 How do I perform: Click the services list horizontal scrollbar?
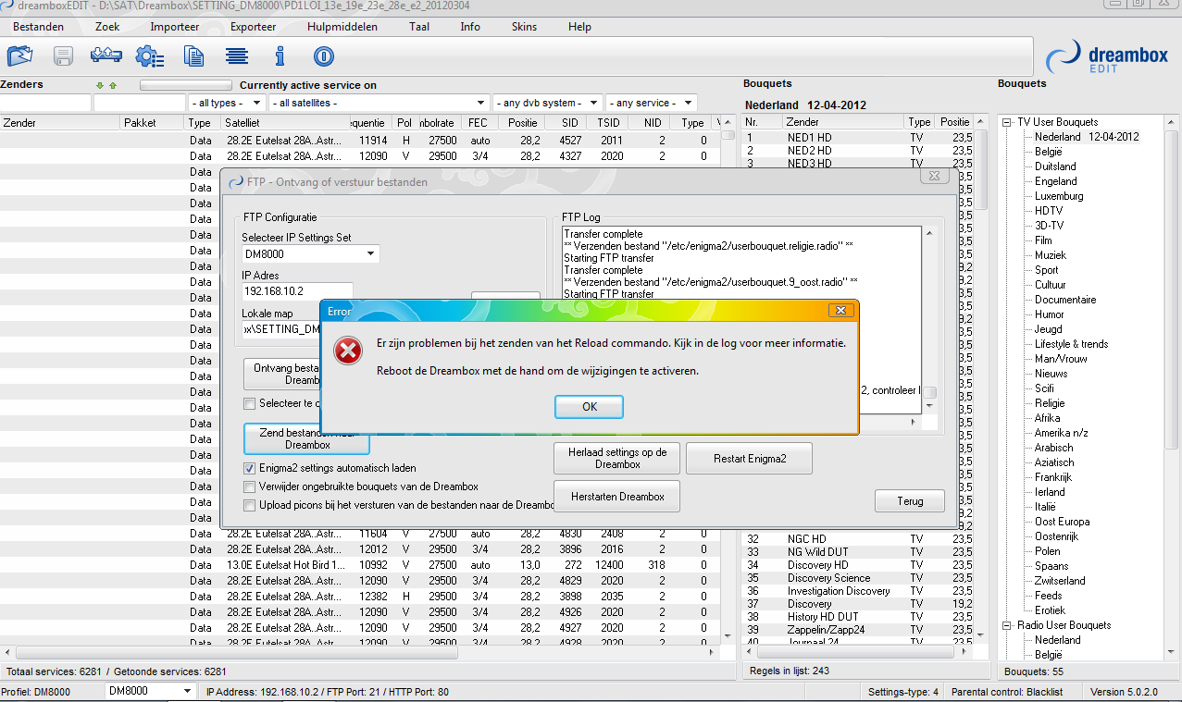(x=361, y=653)
